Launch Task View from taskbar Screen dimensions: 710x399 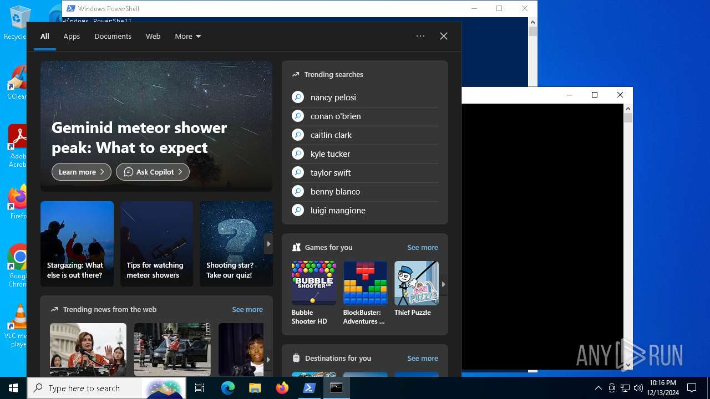click(200, 388)
